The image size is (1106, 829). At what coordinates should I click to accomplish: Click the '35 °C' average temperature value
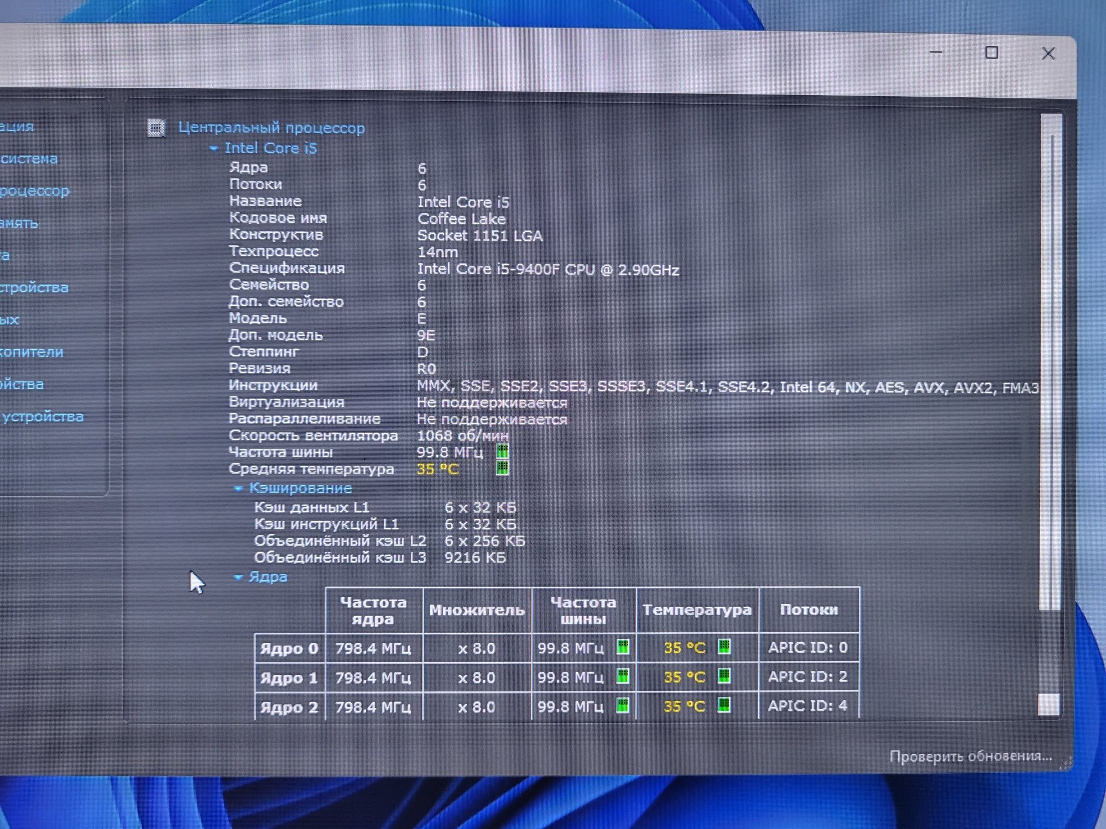click(437, 469)
